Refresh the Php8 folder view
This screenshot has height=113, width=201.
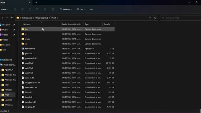[x=155, y=18]
